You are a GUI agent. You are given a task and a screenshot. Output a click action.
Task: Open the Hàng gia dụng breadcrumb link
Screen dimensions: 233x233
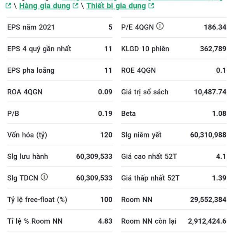tap(45, 6)
